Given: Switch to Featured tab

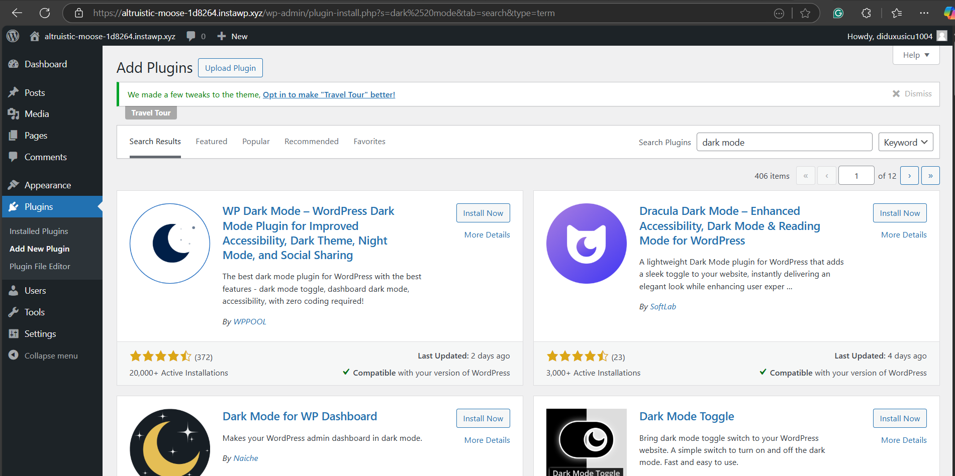Looking at the screenshot, I should [x=212, y=142].
